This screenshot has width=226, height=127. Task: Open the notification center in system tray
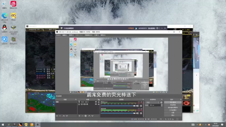click(x=222, y=124)
